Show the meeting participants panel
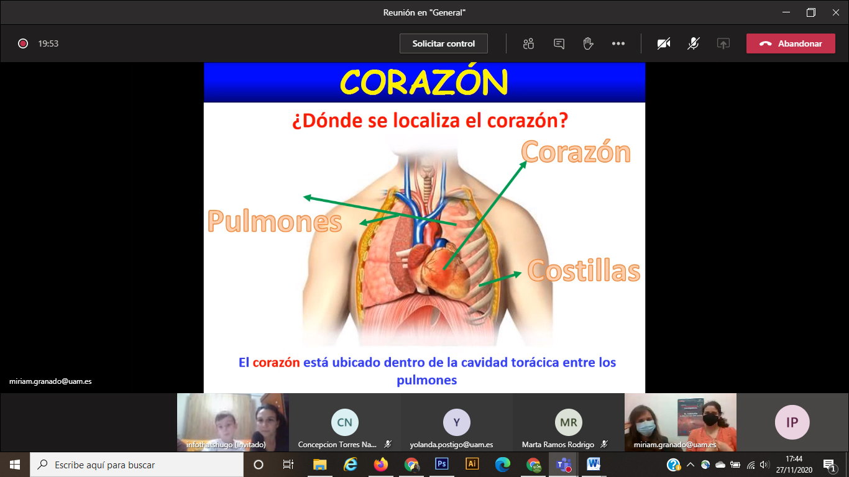849x477 pixels. (528, 43)
